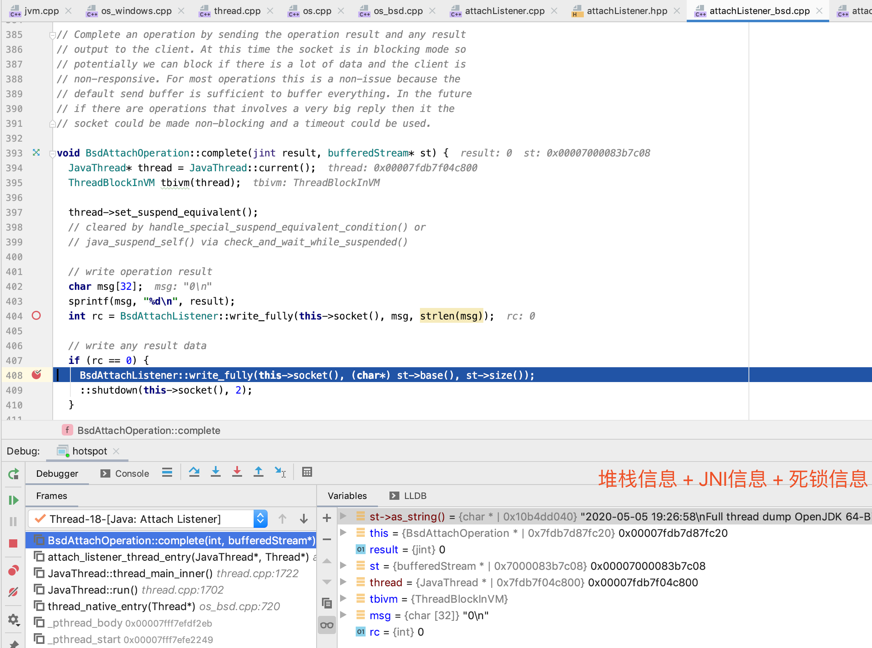
Task: Expand the tbivm ThreadBlockInVM variable
Action: tap(343, 599)
